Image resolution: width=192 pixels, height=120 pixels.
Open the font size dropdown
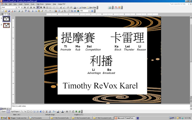[x=22, y=7]
